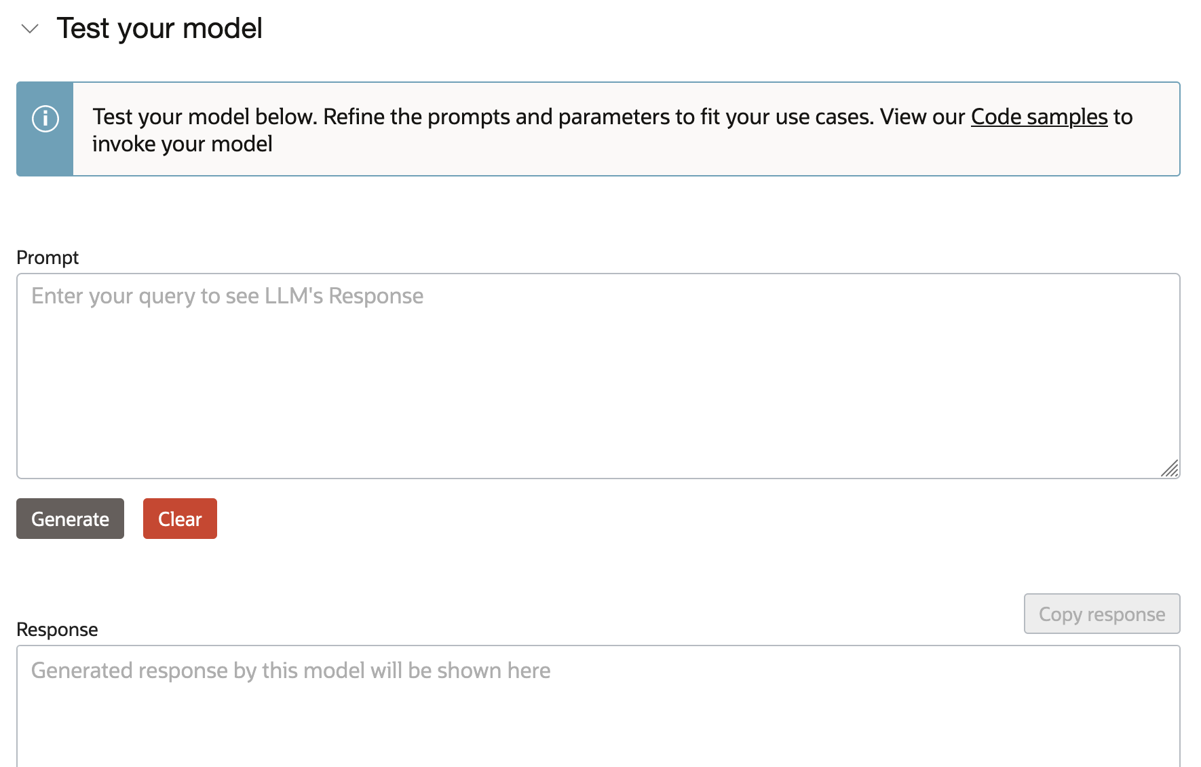Focus the "Enter your query" placeholder text
This screenshot has width=1201, height=767.
click(x=227, y=296)
